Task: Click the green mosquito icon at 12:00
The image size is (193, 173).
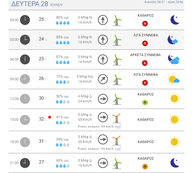Action: [145, 102]
